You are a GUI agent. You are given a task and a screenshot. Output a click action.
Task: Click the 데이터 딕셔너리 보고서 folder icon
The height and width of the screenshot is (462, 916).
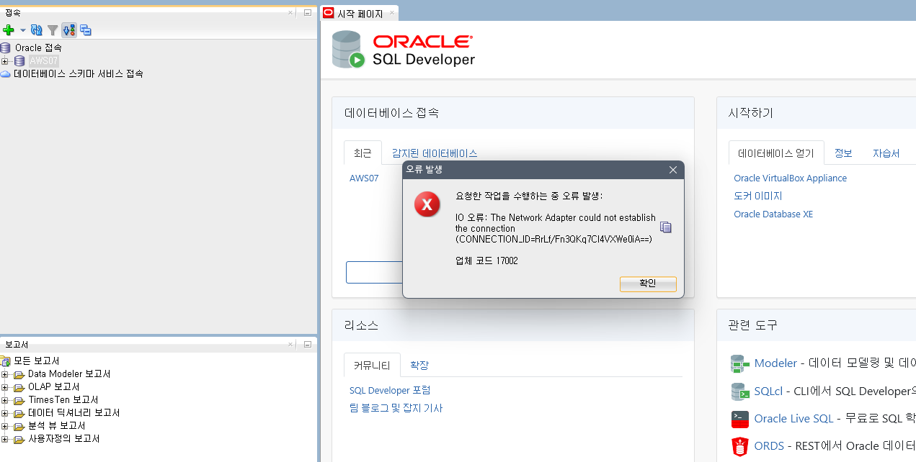(19, 413)
